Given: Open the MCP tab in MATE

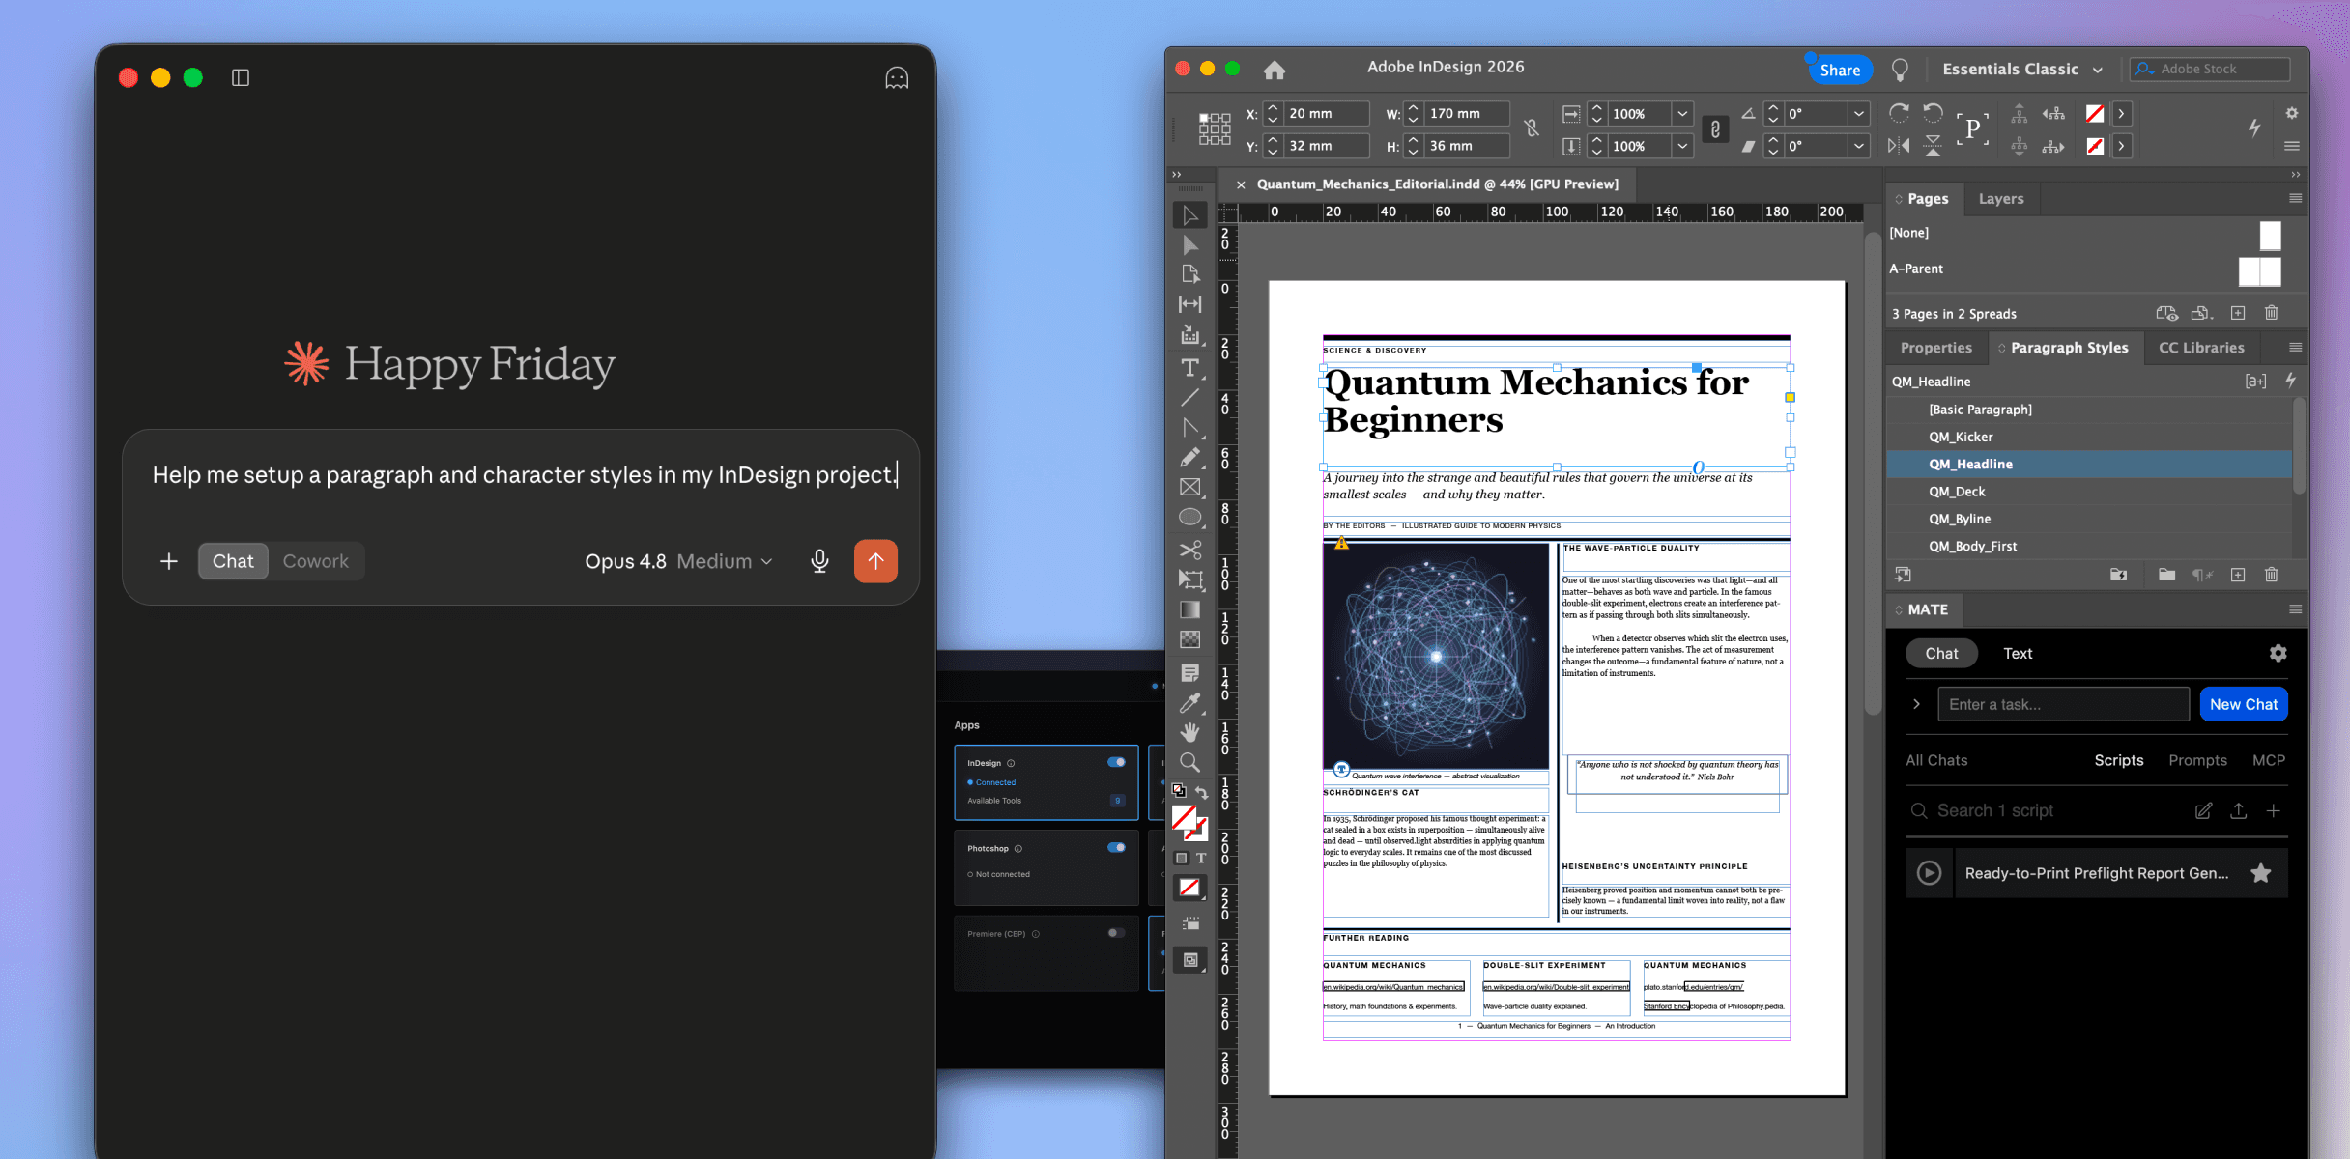Looking at the screenshot, I should pyautogui.click(x=2269, y=760).
